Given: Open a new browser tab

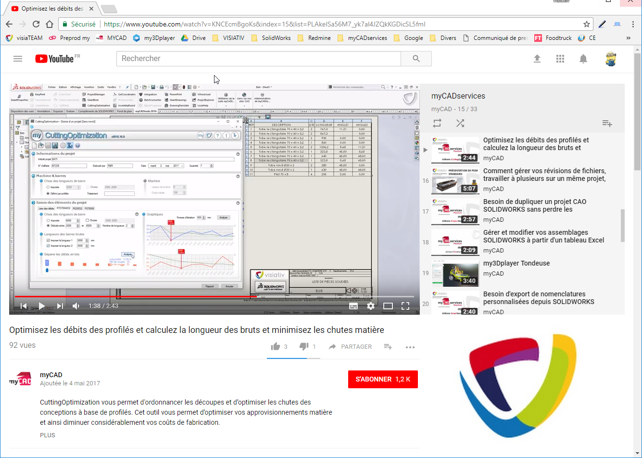Looking at the screenshot, I should [109, 9].
